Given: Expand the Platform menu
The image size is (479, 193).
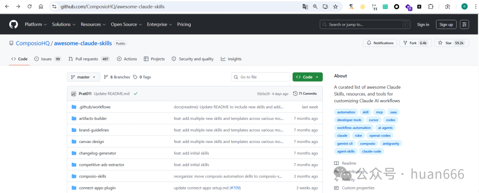Looking at the screenshot, I should tap(36, 24).
